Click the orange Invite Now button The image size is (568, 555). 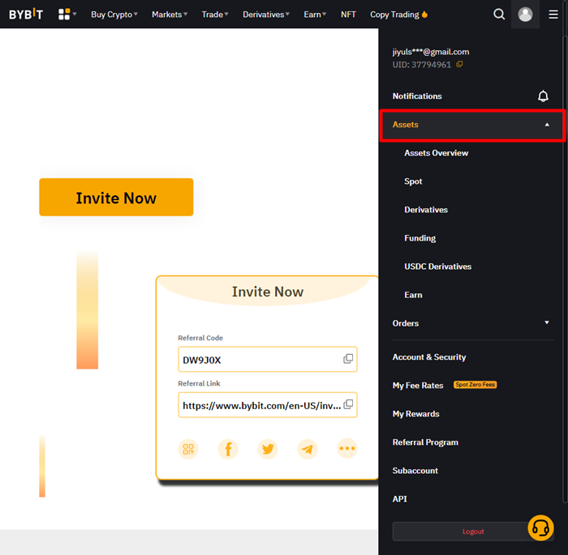(x=116, y=197)
